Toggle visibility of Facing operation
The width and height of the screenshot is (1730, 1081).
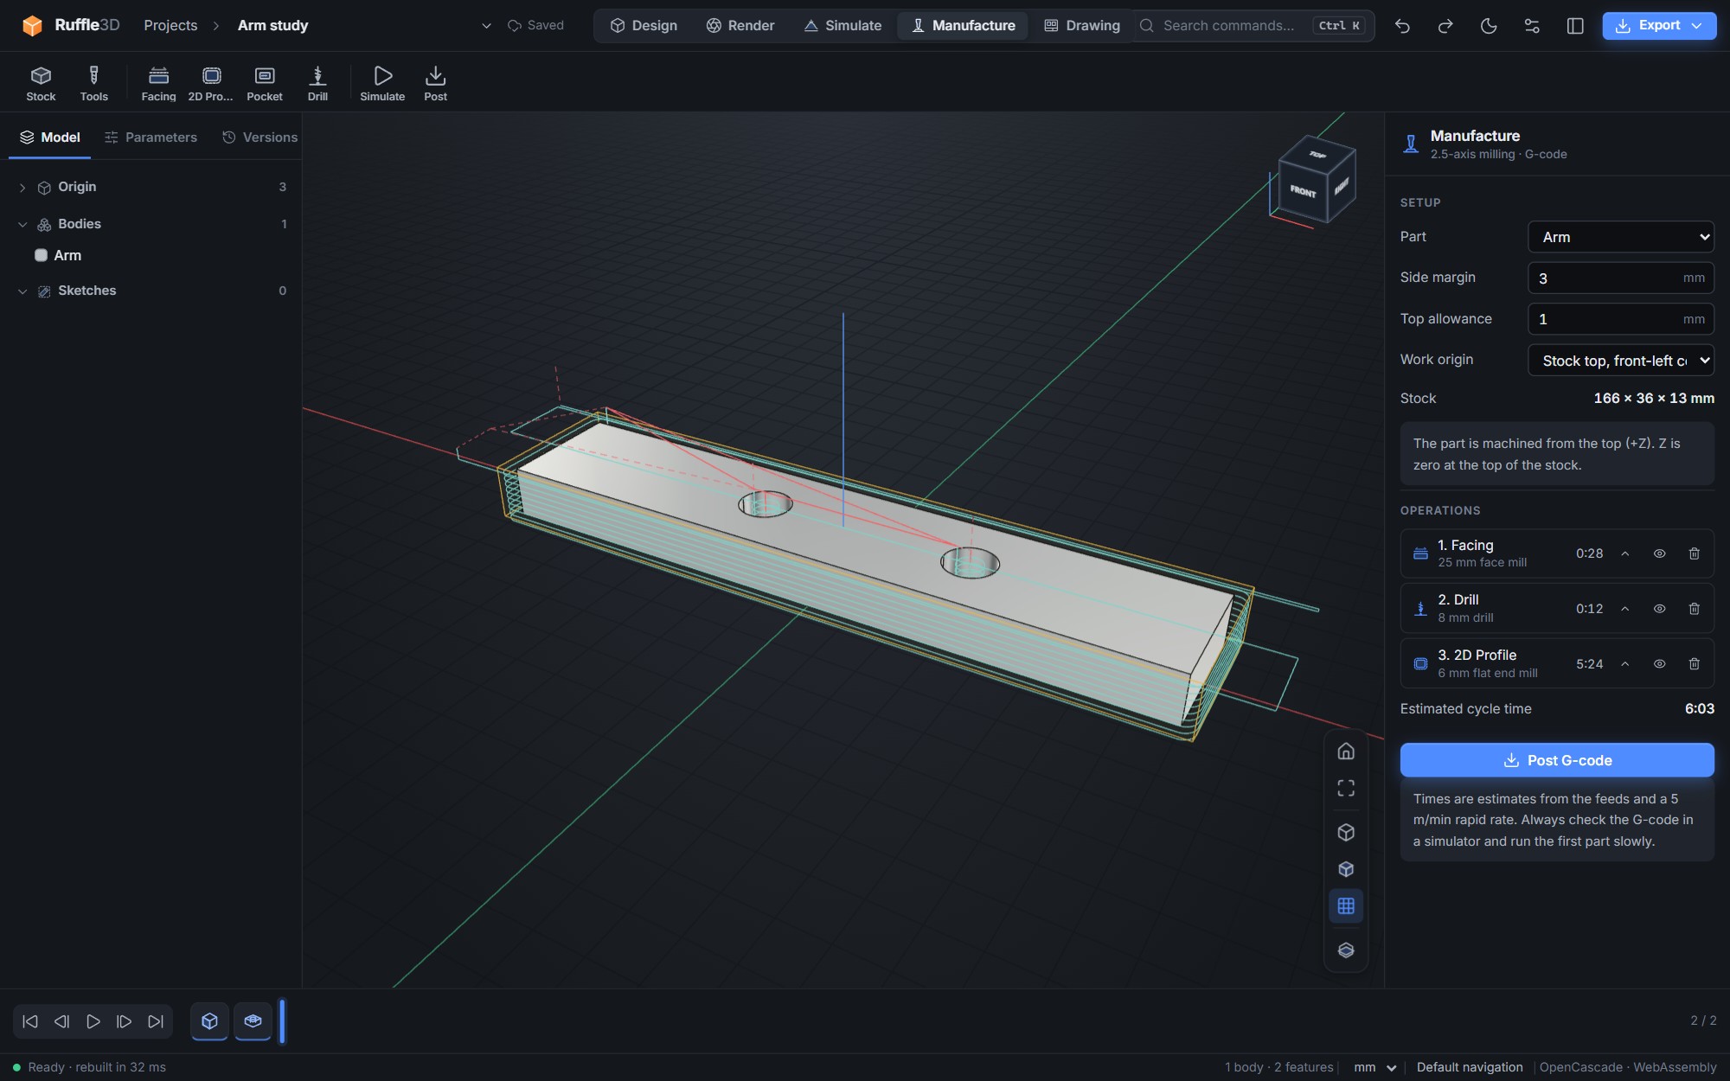(x=1659, y=553)
